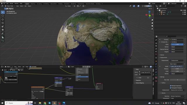Select the Add Cube tool
This screenshot has width=187, height=105.
3,41
